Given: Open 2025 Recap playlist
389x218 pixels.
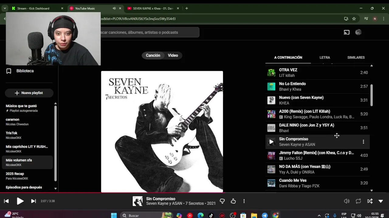Looking at the screenshot, I should [27, 176].
